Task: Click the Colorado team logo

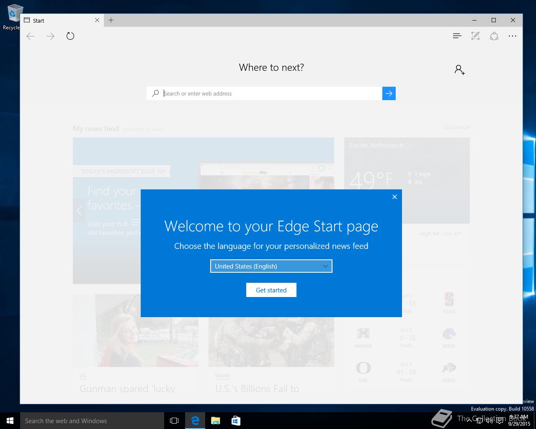Action: [449, 368]
